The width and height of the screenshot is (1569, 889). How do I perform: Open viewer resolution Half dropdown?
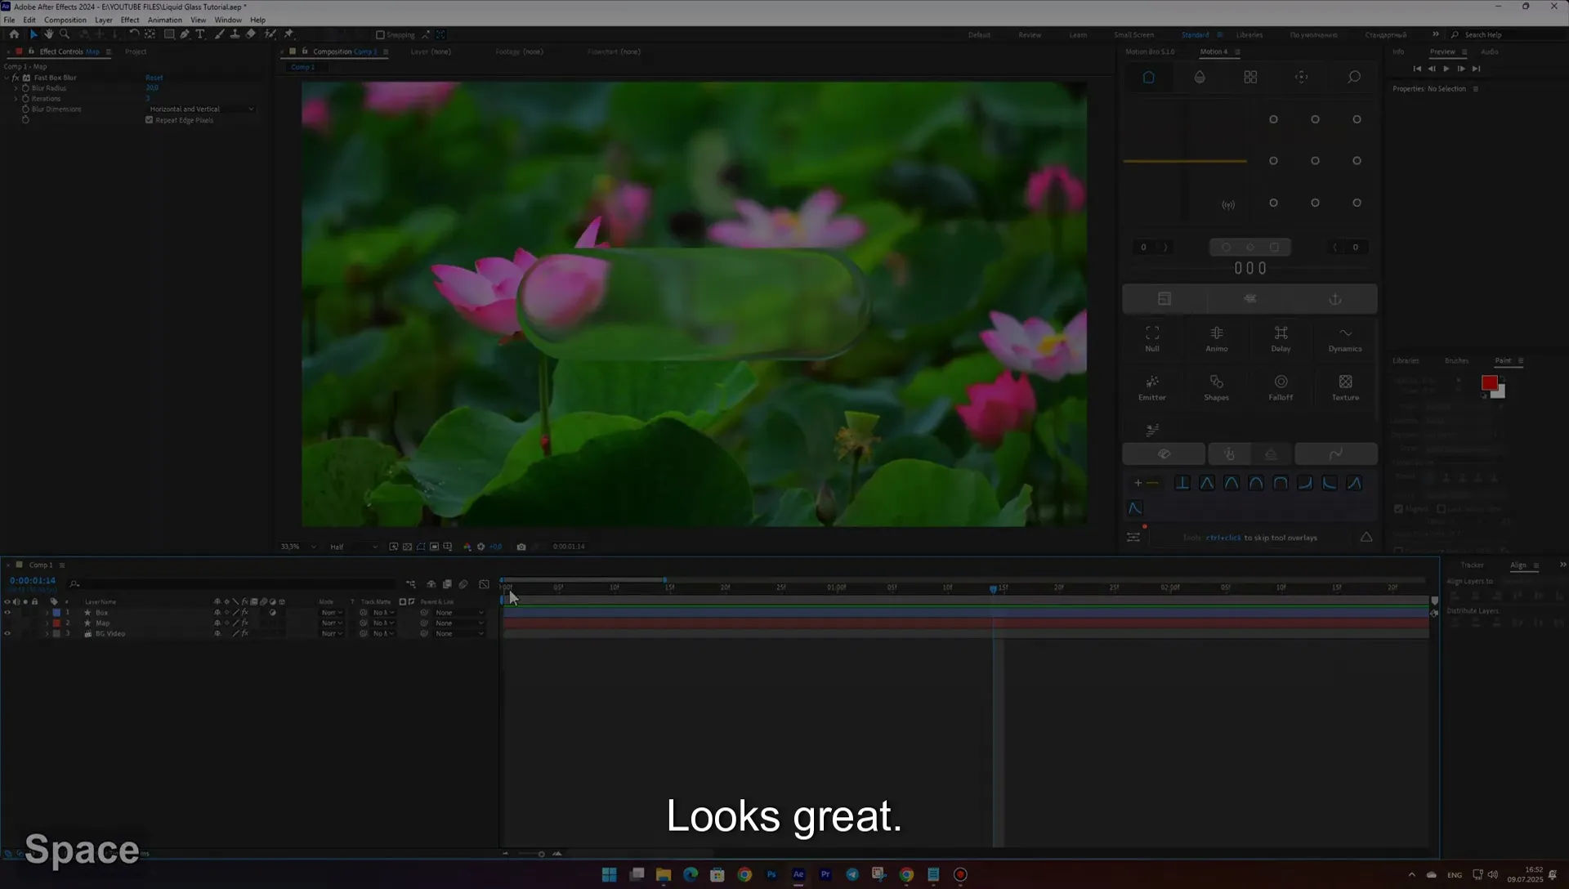tap(353, 547)
